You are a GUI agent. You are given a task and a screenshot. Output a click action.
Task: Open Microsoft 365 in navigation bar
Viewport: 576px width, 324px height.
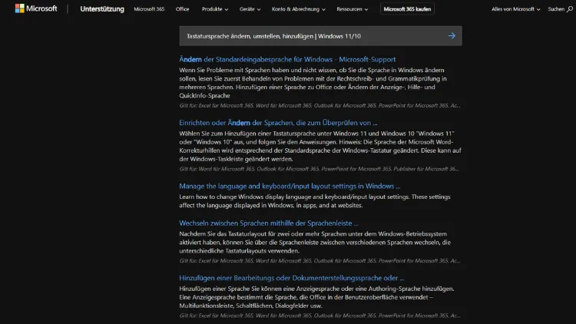(149, 9)
